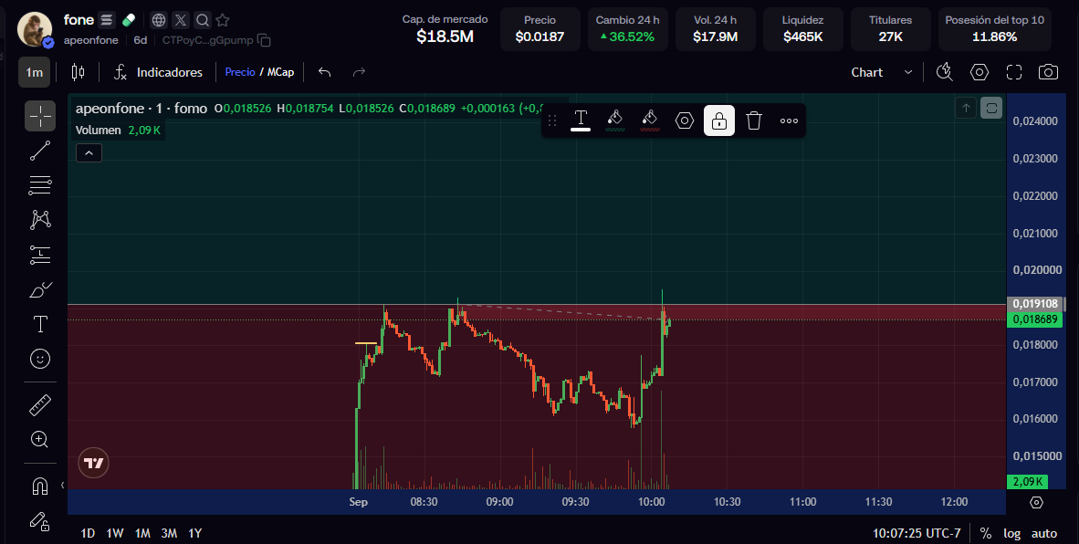
Task: Open the pattern drawing tools
Action: (x=40, y=220)
